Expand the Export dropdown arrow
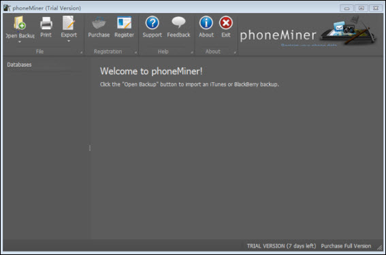This screenshot has height=255, width=386. pos(69,41)
